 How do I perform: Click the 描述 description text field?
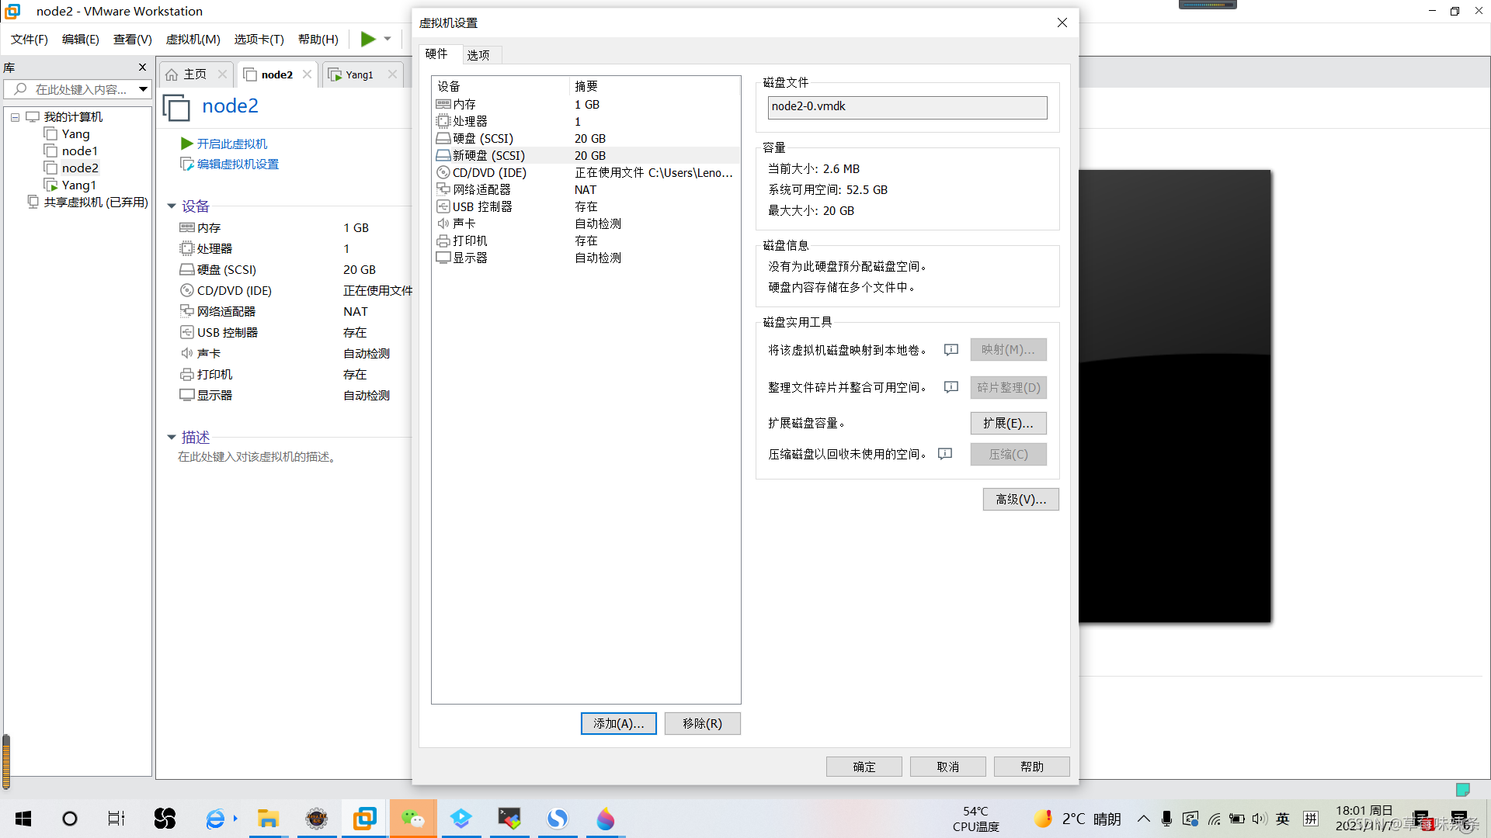[x=258, y=457]
